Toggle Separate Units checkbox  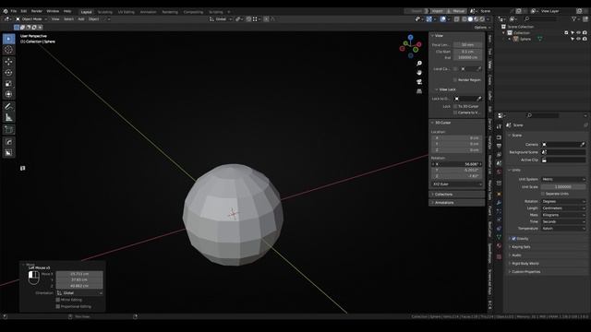[543, 194]
